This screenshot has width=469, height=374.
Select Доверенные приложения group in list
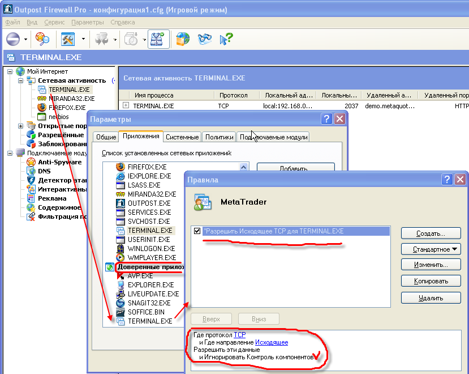[150, 267]
